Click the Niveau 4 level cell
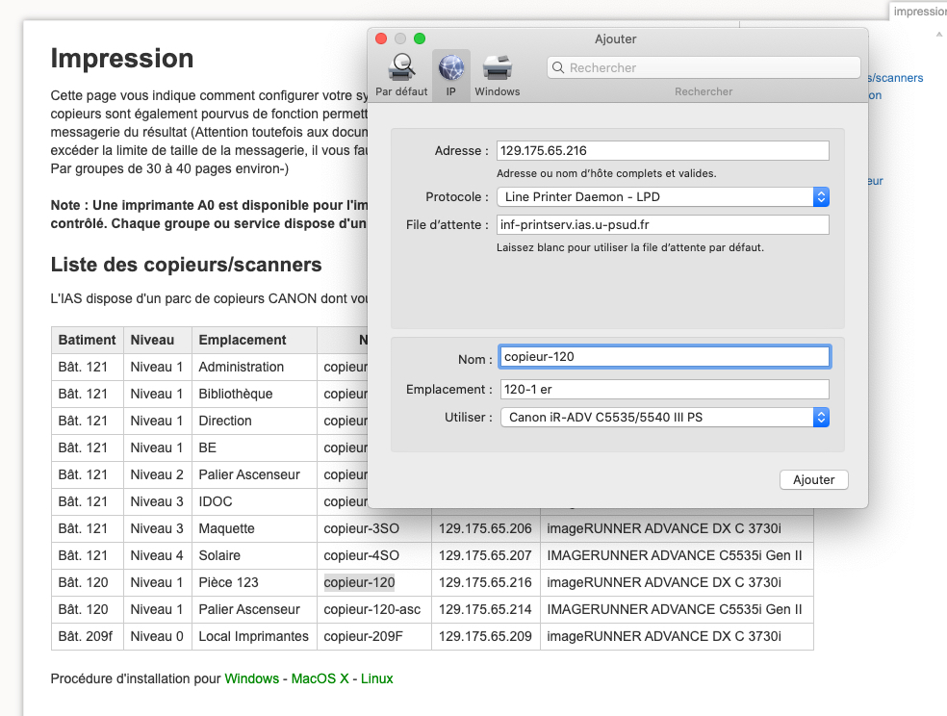This screenshot has height=716, width=947. tap(157, 555)
